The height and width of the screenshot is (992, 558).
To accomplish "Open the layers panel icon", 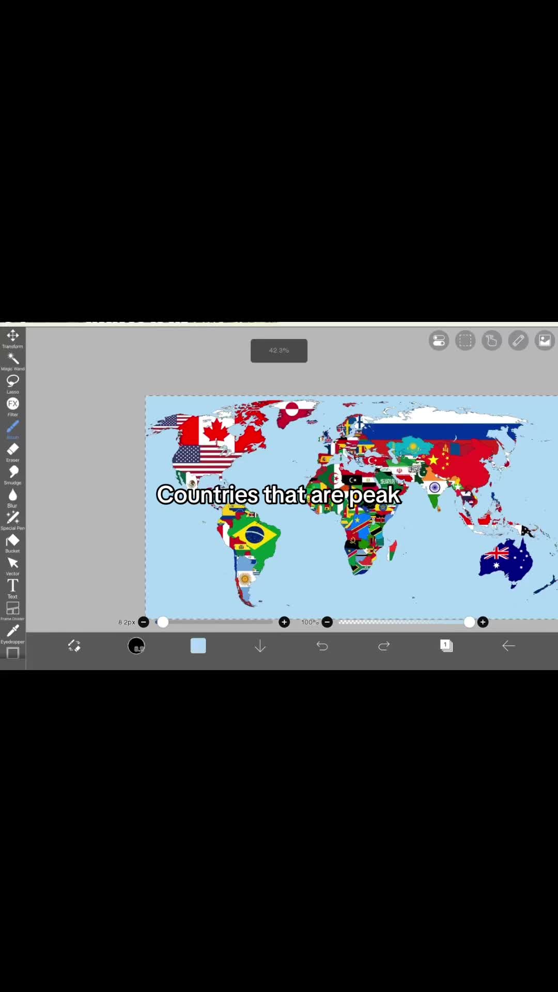I will click(446, 646).
